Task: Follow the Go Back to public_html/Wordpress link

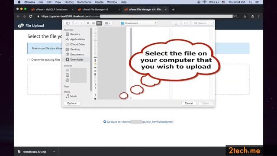Action: tap(138, 122)
